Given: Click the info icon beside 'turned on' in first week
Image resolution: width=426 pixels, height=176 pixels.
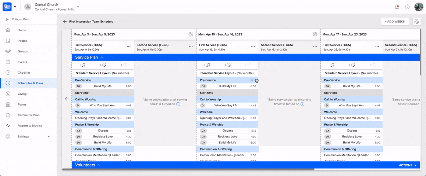Looking at the screenshot, I should [178, 104].
